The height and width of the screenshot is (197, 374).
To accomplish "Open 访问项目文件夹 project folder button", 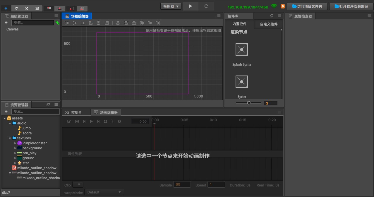I will tap(307, 6).
